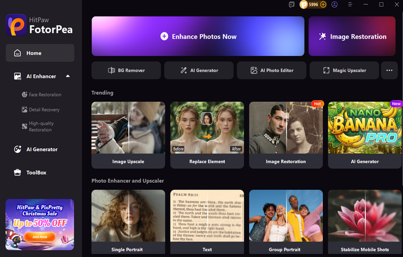This screenshot has height=257, width=403.
Task: Click the High-quality Restoration sidebar icon
Action: tap(25, 126)
